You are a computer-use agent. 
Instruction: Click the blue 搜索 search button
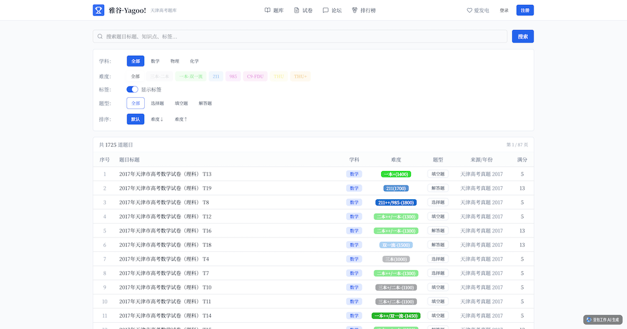pos(523,36)
